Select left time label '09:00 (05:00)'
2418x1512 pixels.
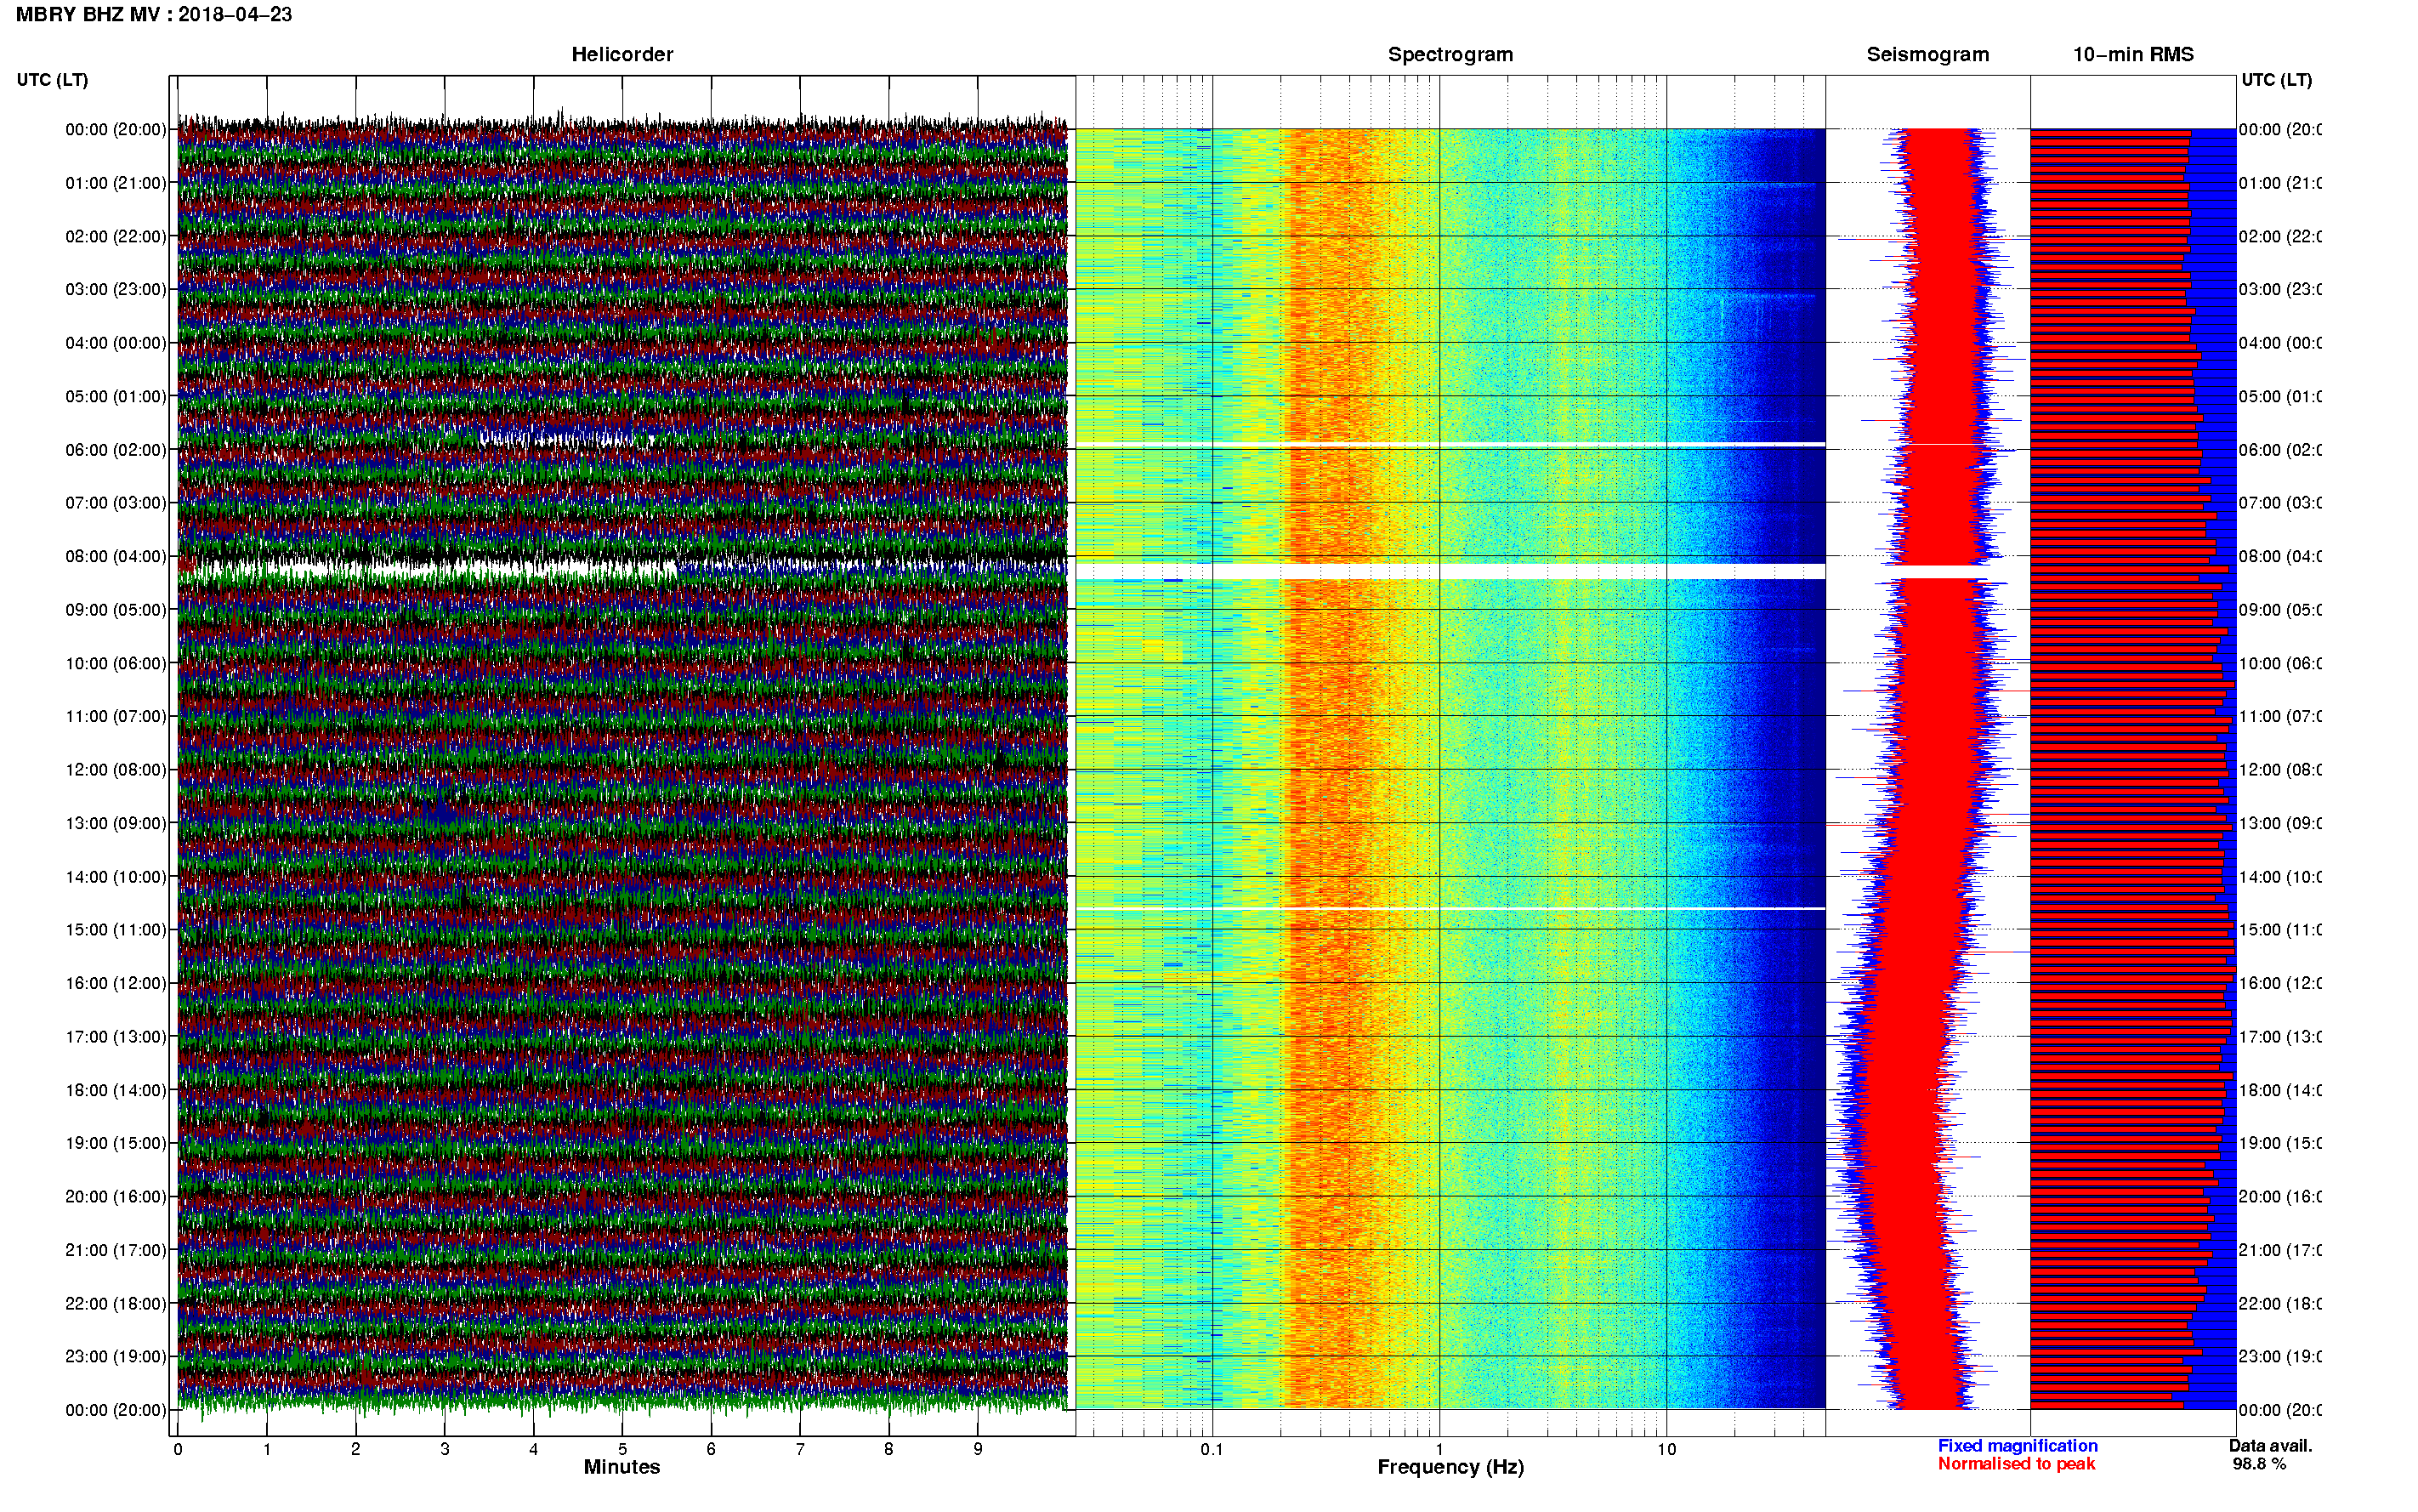pos(116,610)
